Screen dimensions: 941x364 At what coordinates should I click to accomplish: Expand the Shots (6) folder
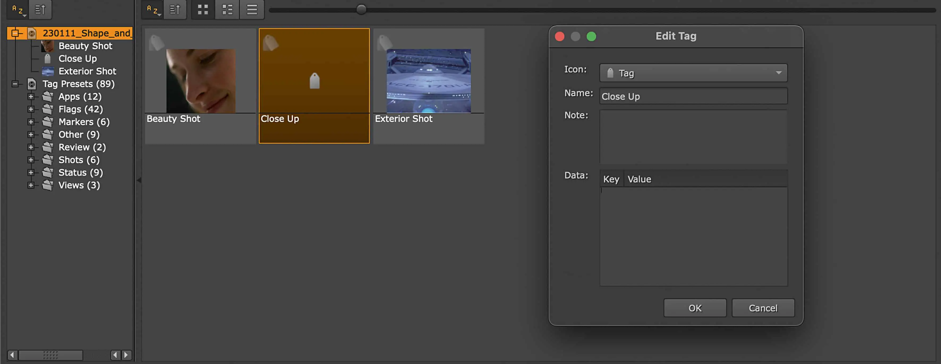(31, 160)
